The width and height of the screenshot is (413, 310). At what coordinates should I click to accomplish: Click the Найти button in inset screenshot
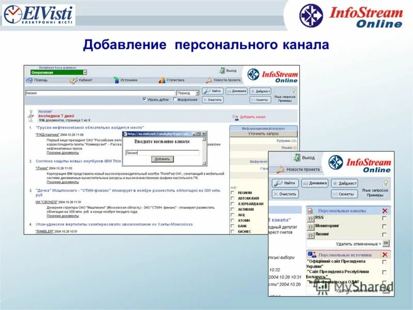coord(285,183)
